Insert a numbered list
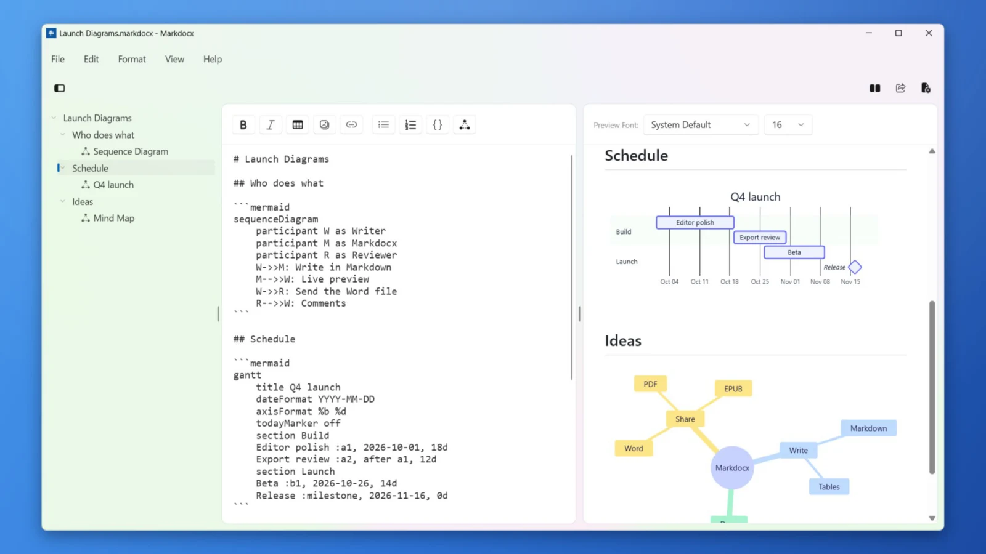986x554 pixels. tap(410, 125)
